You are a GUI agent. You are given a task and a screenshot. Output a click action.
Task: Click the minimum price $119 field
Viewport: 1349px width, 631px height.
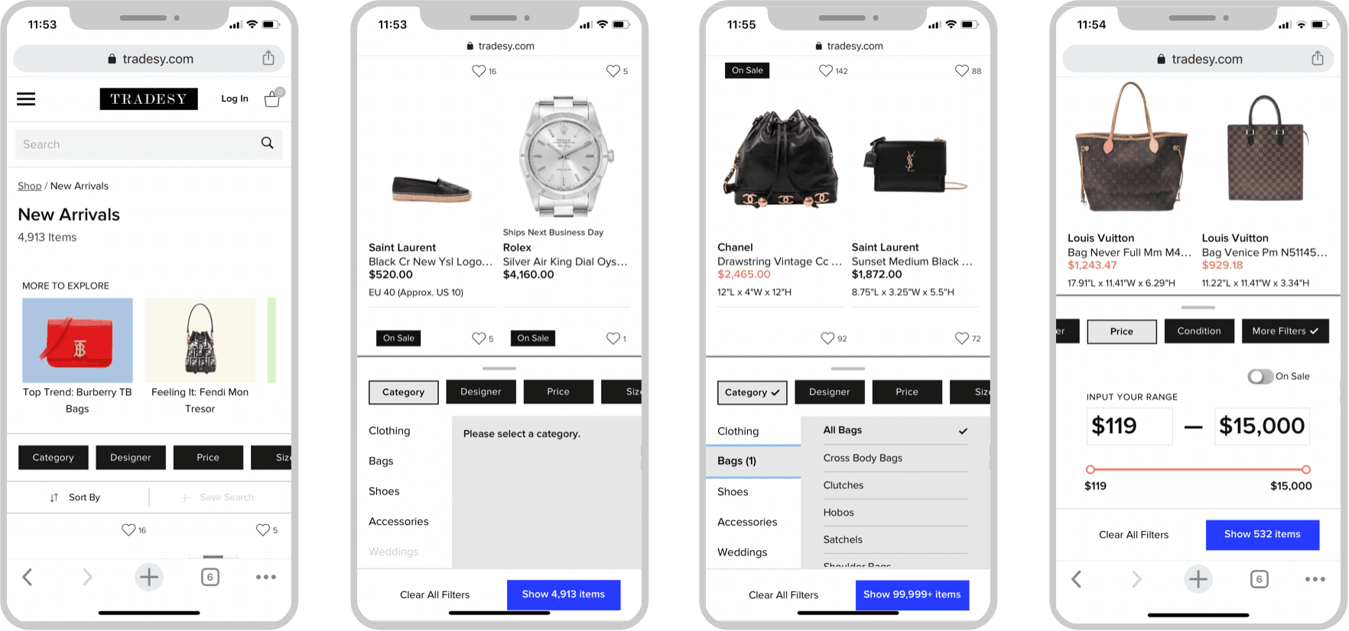pyautogui.click(x=1130, y=426)
